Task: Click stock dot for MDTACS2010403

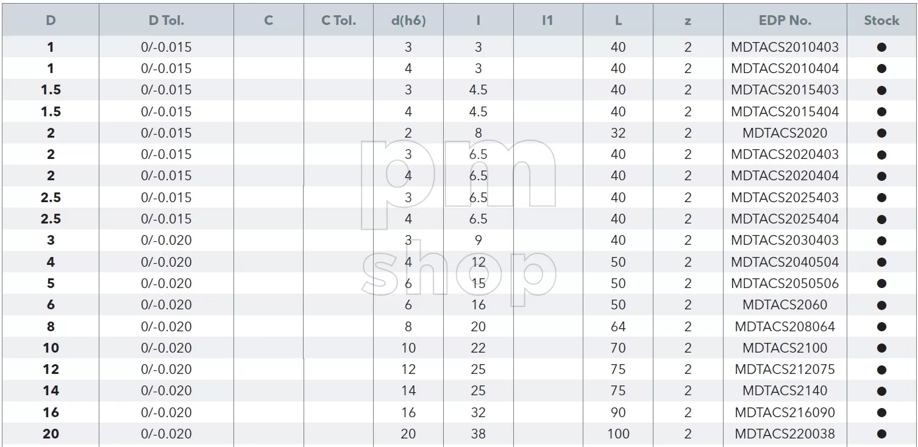Action: [x=881, y=47]
